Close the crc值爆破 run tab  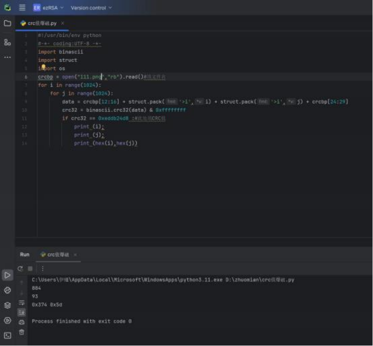[75, 255]
